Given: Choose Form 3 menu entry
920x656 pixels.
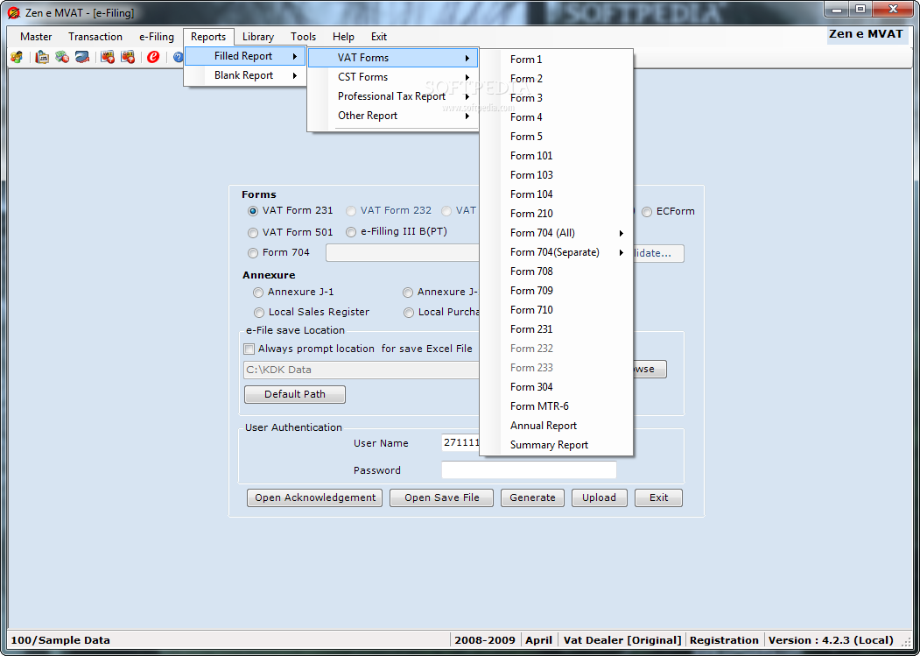Looking at the screenshot, I should tap(556, 98).
